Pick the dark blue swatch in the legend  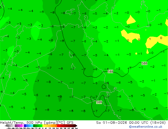[x=25, y=126]
